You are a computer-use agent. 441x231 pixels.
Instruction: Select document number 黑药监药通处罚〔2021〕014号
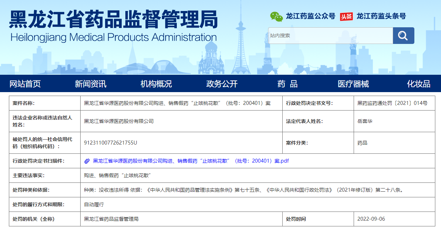coord(392,103)
